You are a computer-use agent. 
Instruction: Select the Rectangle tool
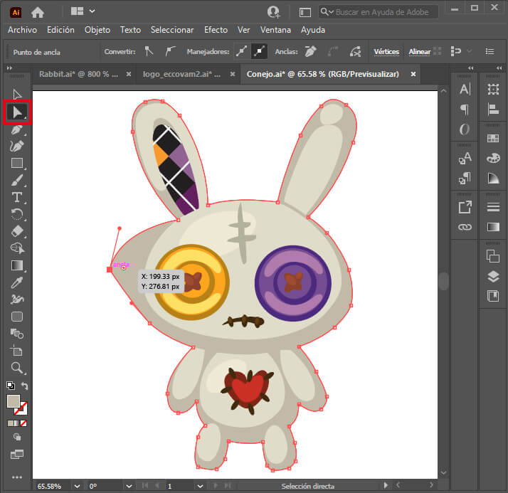click(x=17, y=163)
